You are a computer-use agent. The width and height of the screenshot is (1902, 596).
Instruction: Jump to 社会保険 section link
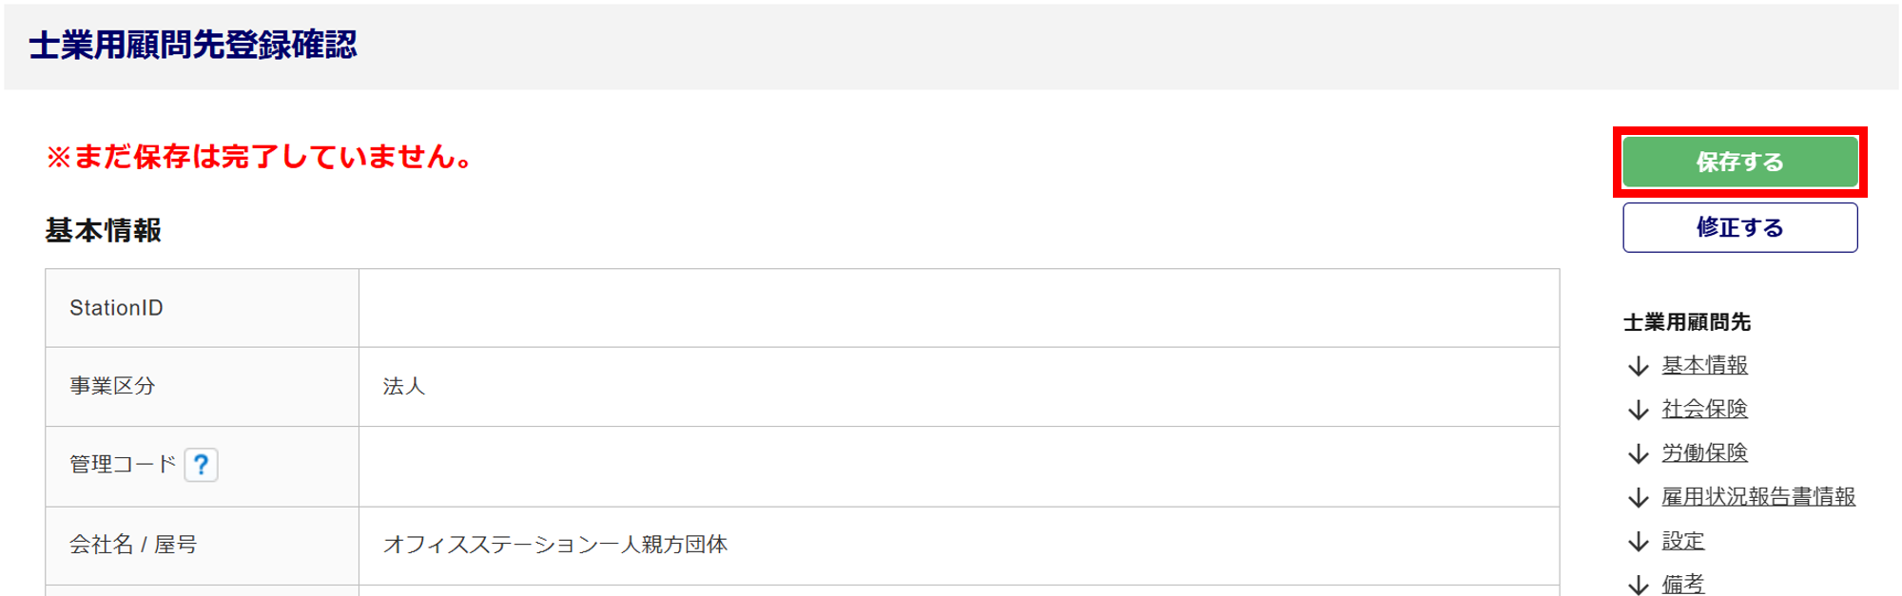pos(1704,409)
